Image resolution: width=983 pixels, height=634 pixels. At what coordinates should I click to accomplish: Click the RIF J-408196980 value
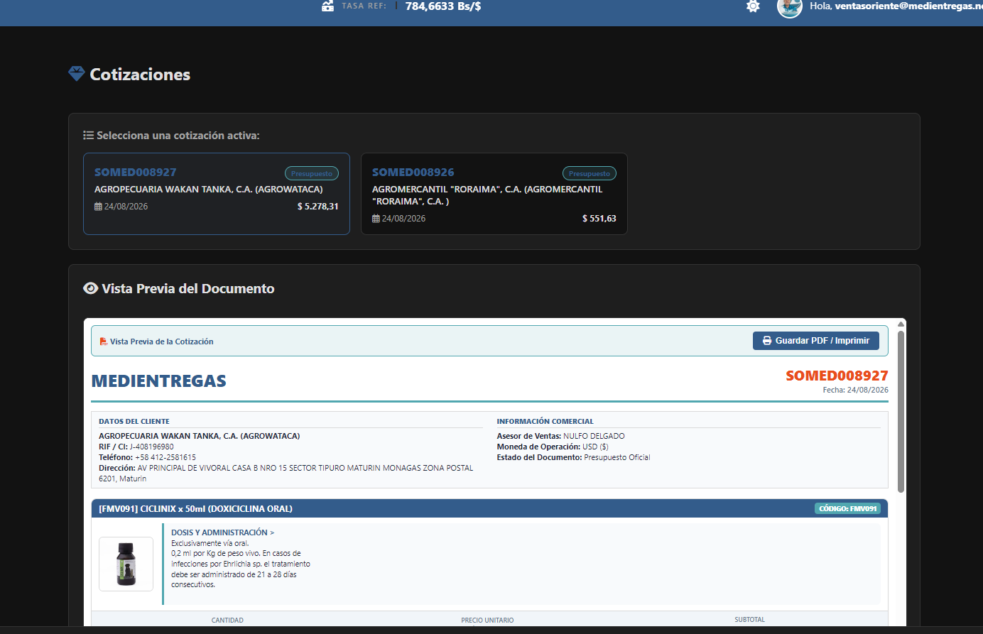(x=151, y=447)
